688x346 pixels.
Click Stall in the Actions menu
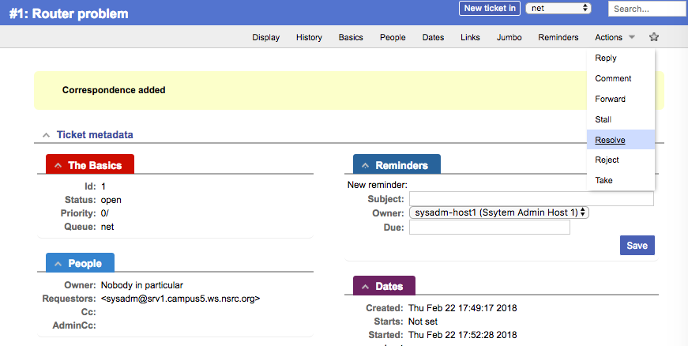pyautogui.click(x=603, y=119)
